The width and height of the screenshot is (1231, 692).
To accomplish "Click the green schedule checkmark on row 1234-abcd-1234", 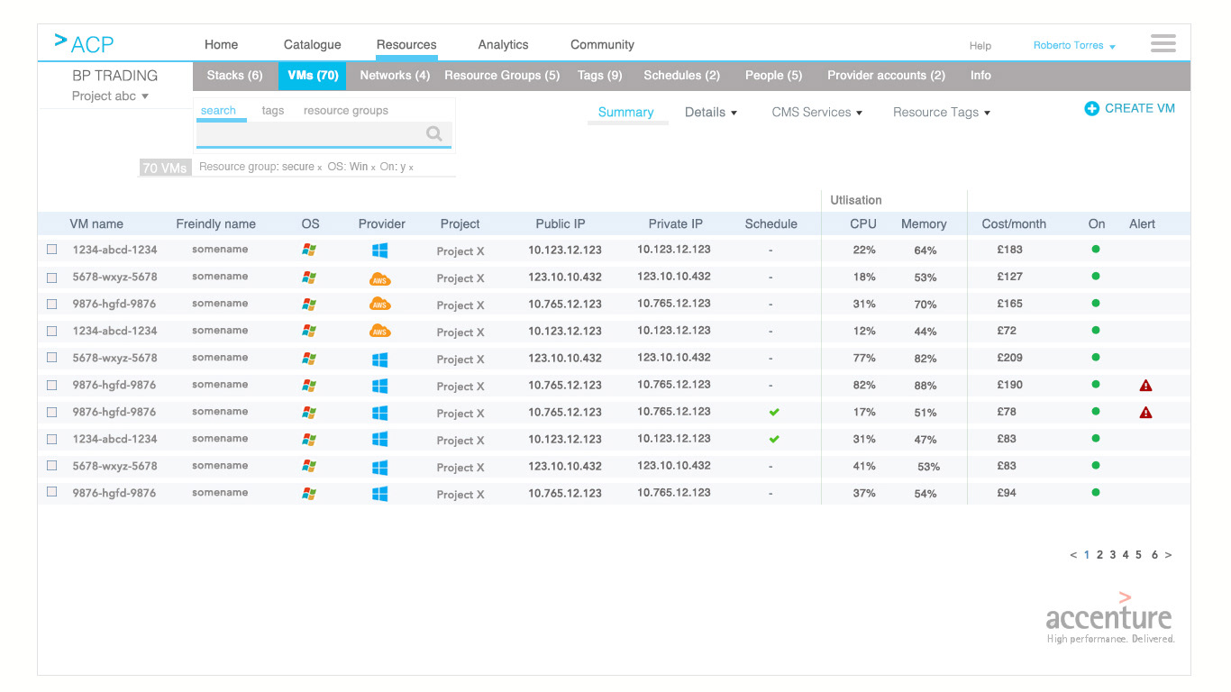I will (773, 439).
